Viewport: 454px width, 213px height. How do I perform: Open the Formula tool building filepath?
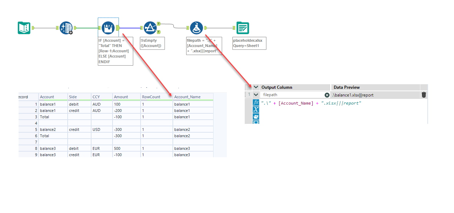[196, 28]
